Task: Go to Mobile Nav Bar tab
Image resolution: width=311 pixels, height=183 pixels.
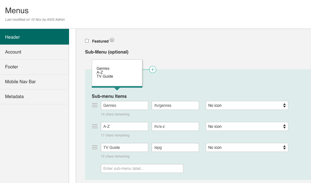Action: click(x=35, y=82)
